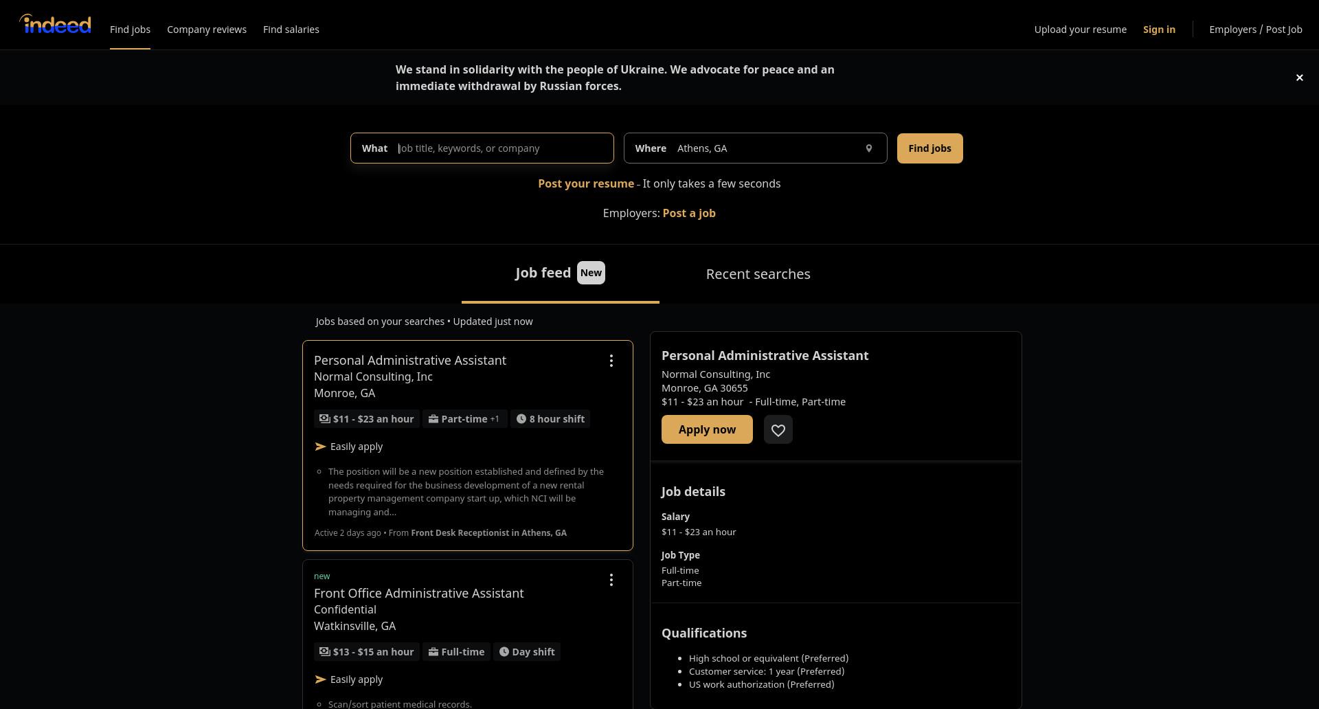Screen dimensions: 1319x709
Task: Click the Job details heading
Action: pyautogui.click(x=693, y=492)
